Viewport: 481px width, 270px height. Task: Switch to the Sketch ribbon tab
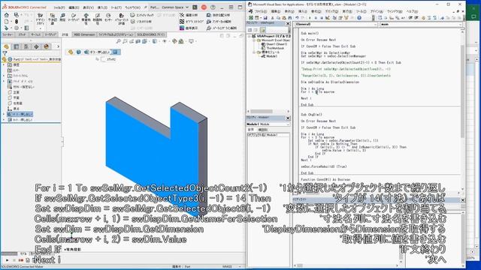point(23,35)
